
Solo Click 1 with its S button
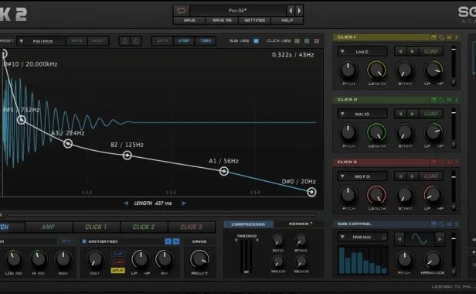click(456, 37)
